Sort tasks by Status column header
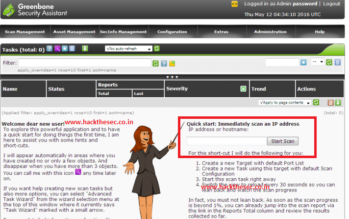This screenshot has height=219, width=349. point(56,89)
